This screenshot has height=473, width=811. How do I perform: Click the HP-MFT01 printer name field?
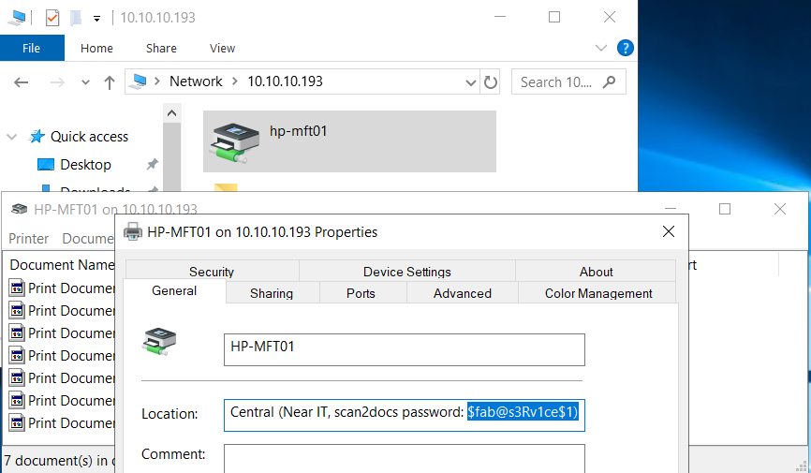[405, 350]
